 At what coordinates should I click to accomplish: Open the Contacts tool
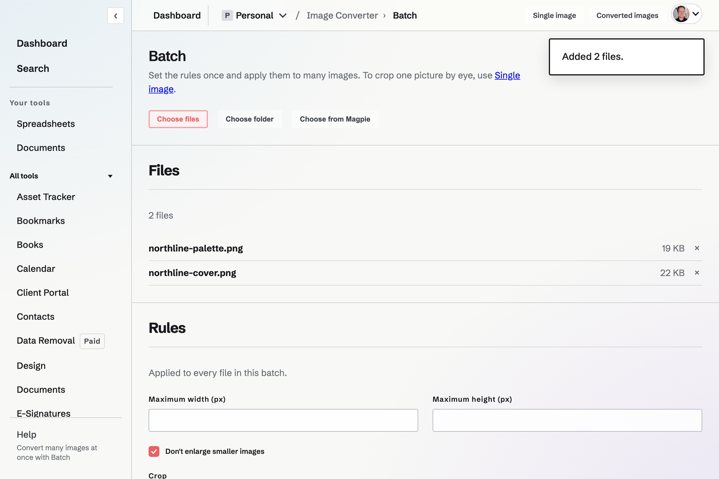(x=35, y=317)
